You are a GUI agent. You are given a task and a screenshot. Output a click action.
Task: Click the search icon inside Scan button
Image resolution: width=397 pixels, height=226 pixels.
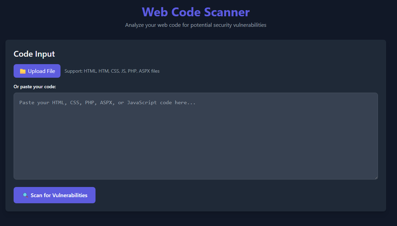pos(25,195)
